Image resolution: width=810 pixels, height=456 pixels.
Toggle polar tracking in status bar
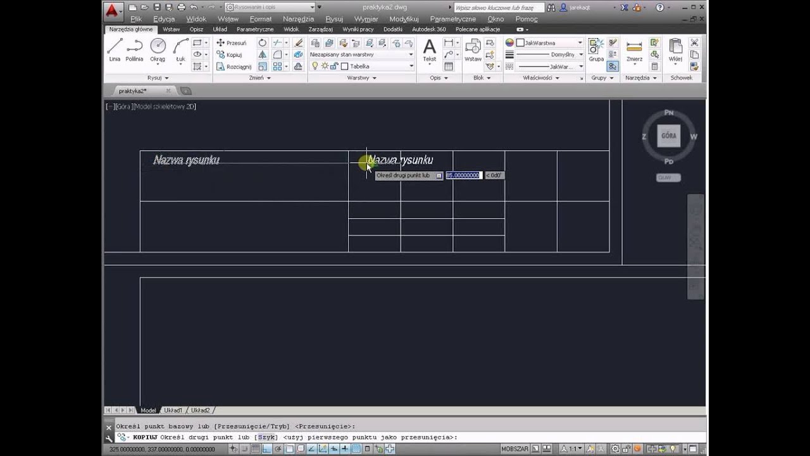tap(278, 449)
